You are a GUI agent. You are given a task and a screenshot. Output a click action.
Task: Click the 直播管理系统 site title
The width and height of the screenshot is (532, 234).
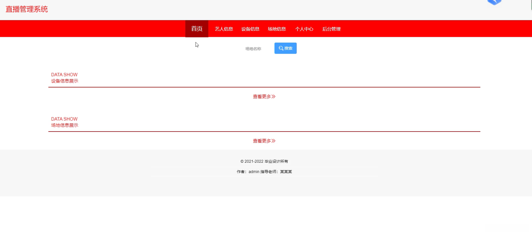point(27,9)
